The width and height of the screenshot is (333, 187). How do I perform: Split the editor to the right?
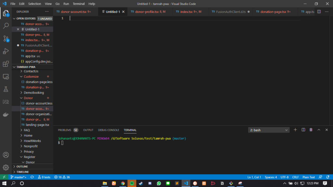319,12
